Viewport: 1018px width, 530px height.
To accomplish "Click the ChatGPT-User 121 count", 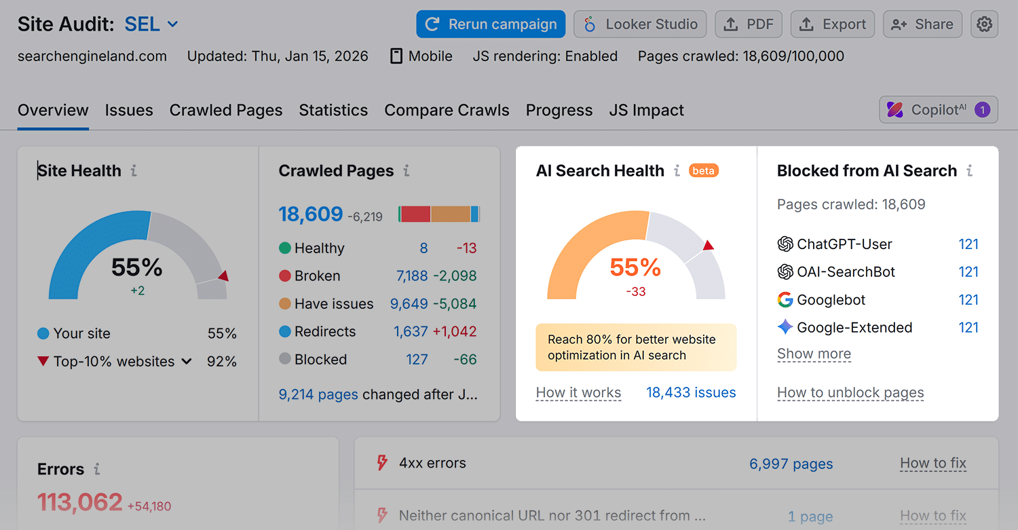I will [x=968, y=244].
